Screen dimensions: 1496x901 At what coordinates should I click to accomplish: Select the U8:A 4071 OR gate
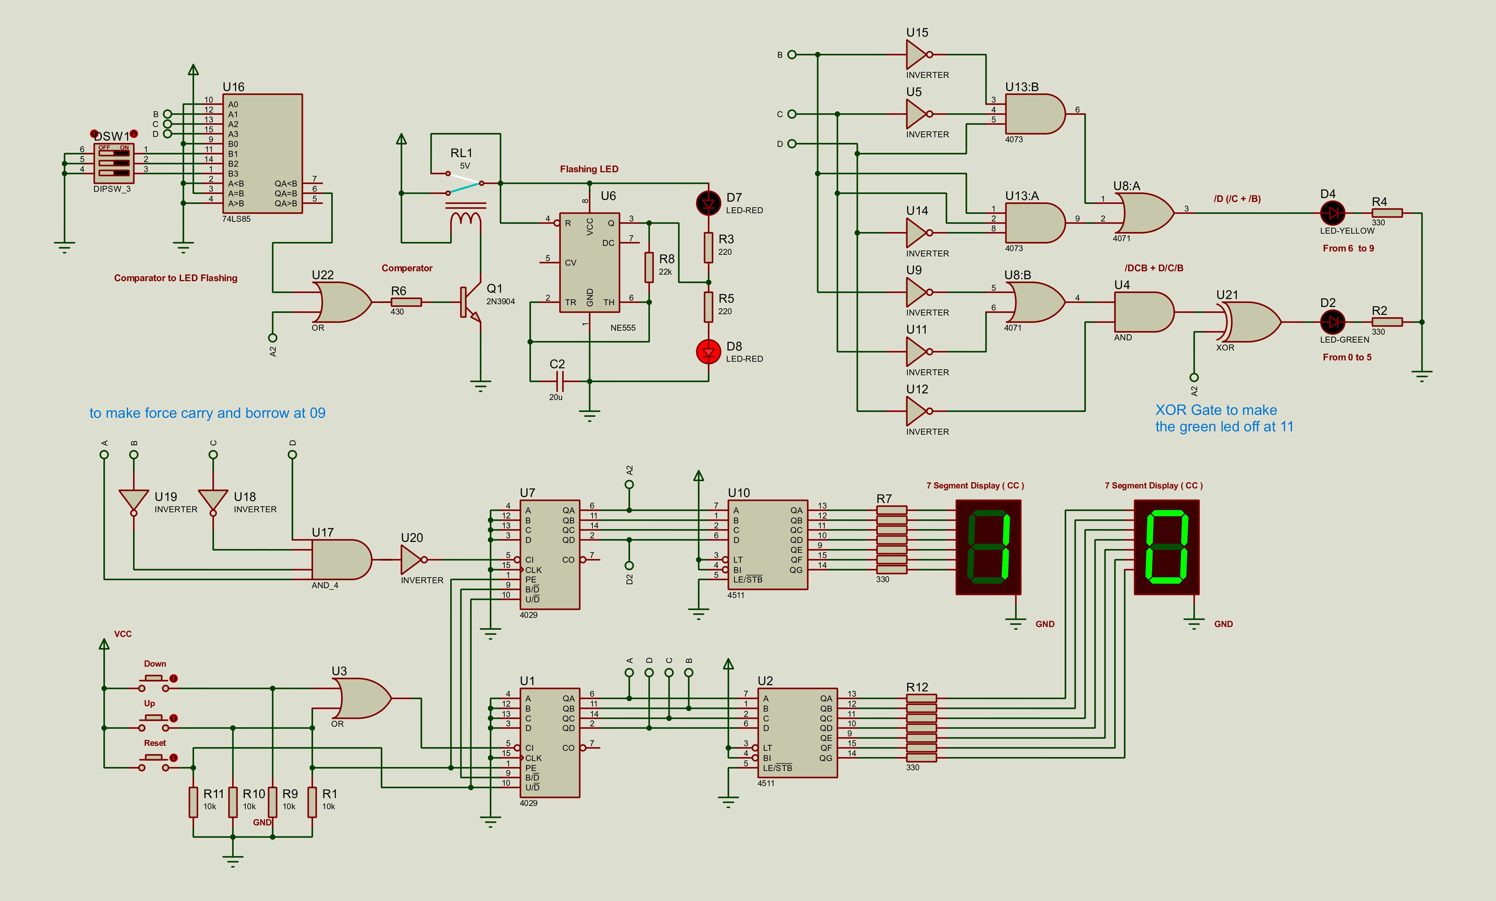coord(1145,213)
